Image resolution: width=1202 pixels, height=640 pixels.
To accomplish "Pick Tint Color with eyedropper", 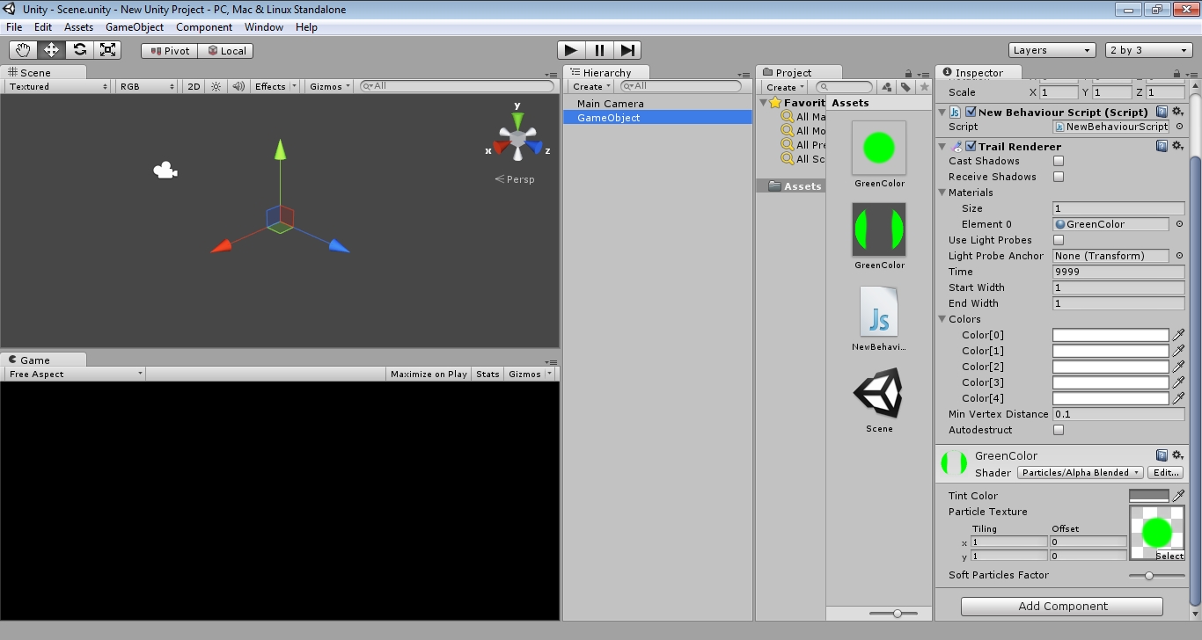I will [x=1178, y=496].
